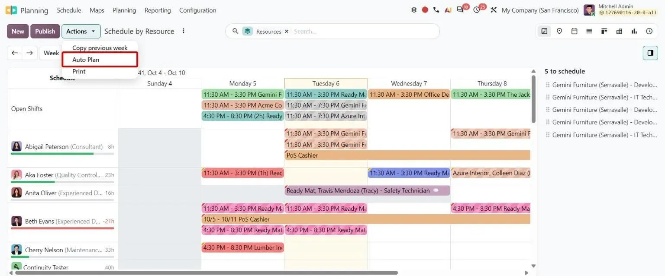This screenshot has height=276, width=665.
Task: Open the debug bug icon menu
Action: click(x=414, y=10)
